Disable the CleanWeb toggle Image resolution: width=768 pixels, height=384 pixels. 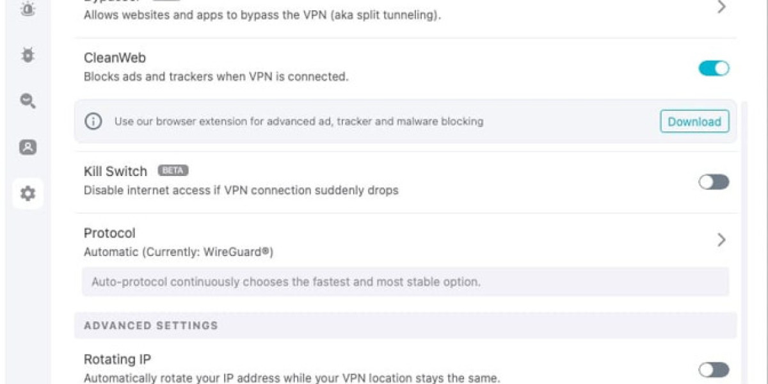point(714,67)
